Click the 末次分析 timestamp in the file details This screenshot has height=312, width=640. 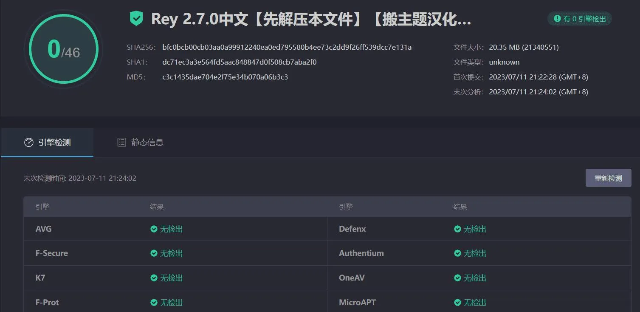pyautogui.click(x=539, y=92)
